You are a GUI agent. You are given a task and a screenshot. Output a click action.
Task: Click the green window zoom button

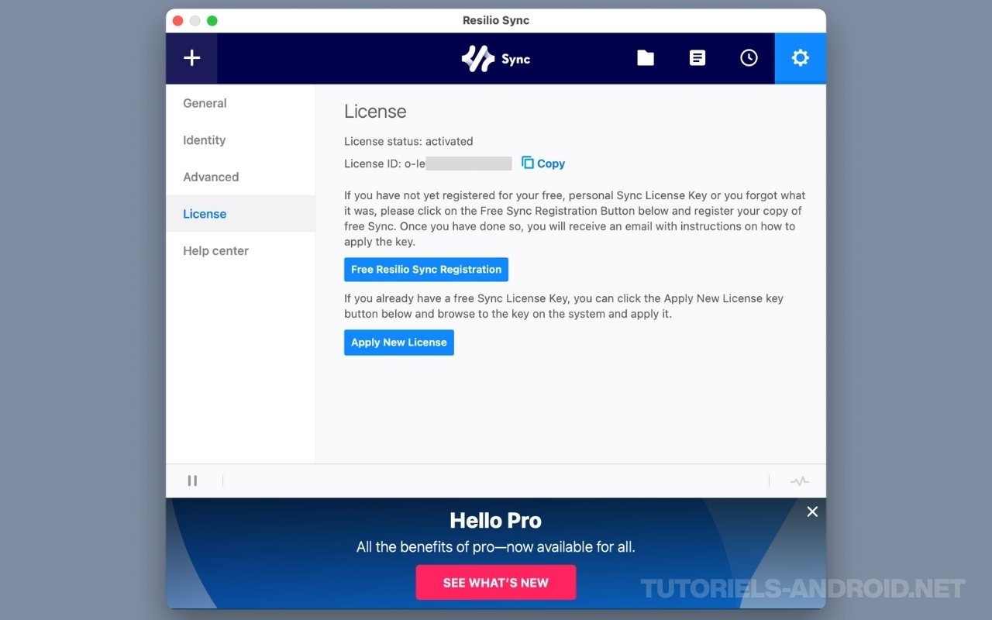pyautogui.click(x=212, y=21)
